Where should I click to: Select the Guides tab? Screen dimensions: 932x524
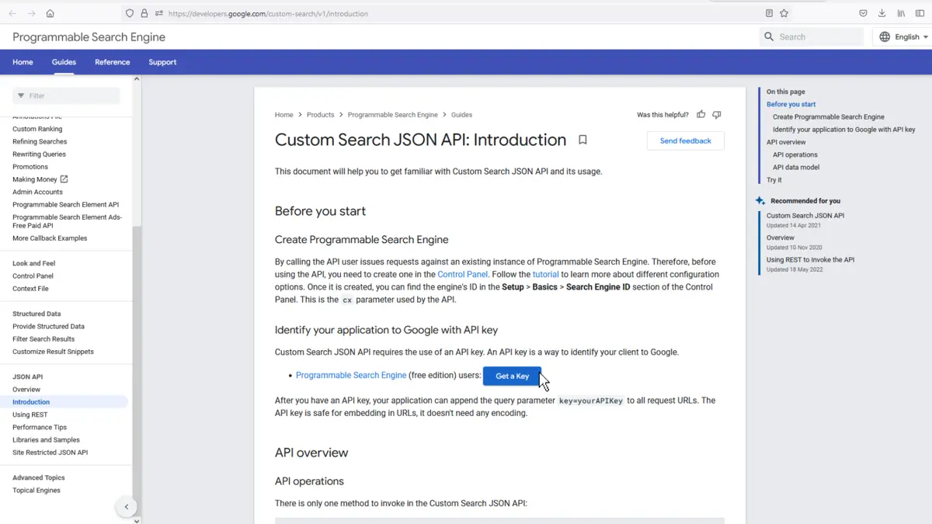click(64, 62)
